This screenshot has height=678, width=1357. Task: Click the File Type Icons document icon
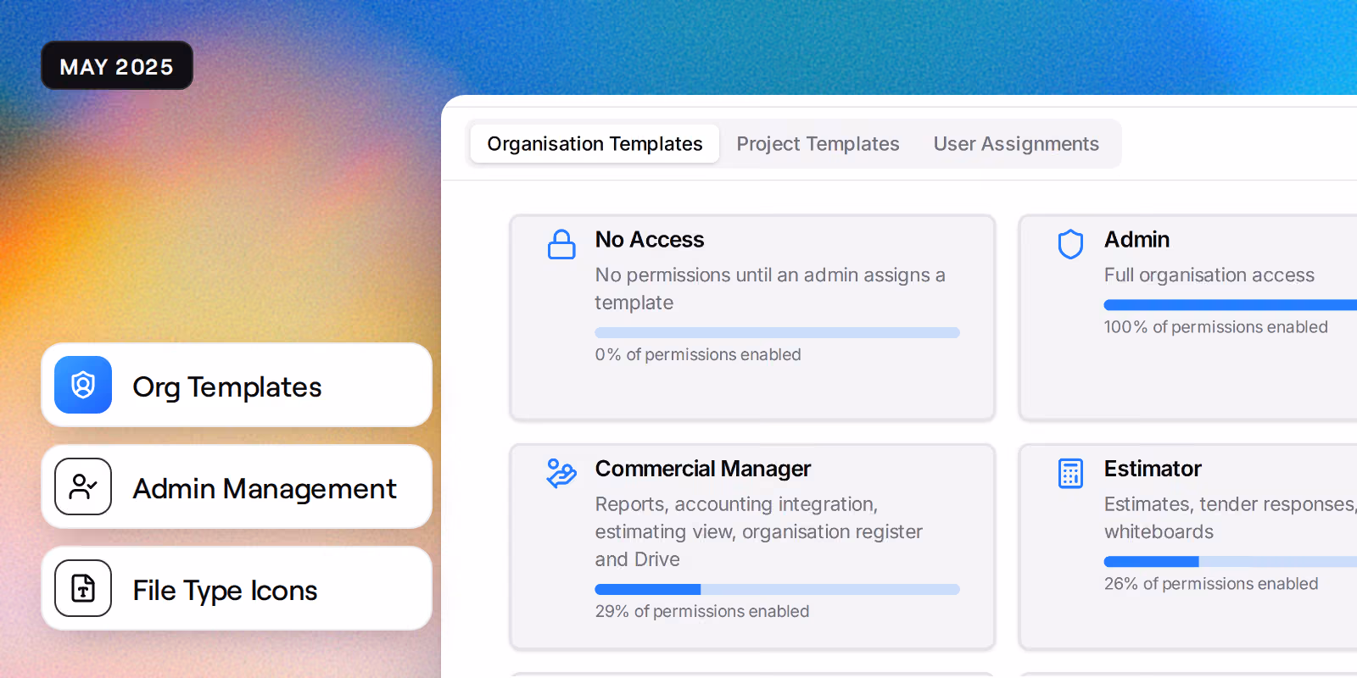83,588
